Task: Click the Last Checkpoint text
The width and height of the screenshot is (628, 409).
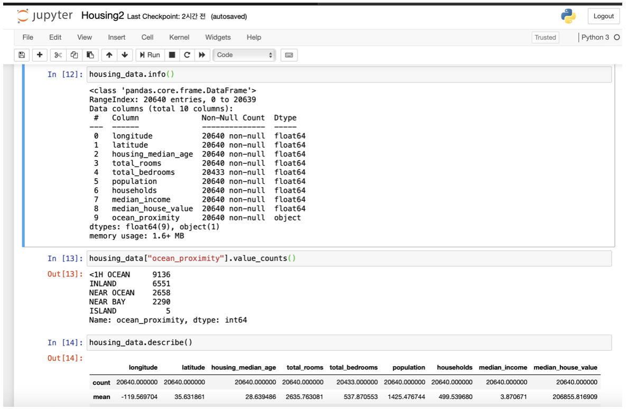Action: [166, 16]
